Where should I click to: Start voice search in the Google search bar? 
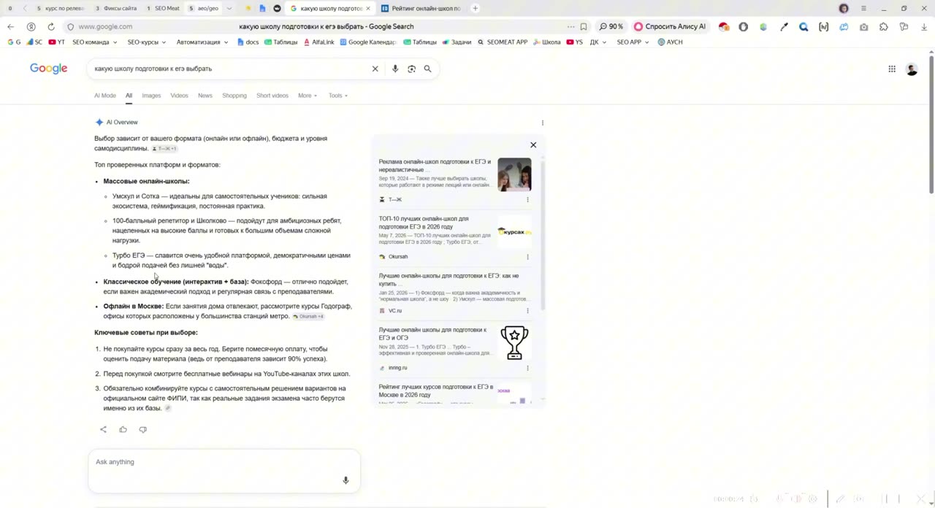click(x=395, y=69)
